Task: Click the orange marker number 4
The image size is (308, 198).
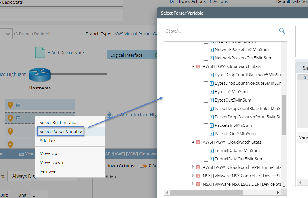Action: tap(10, 144)
